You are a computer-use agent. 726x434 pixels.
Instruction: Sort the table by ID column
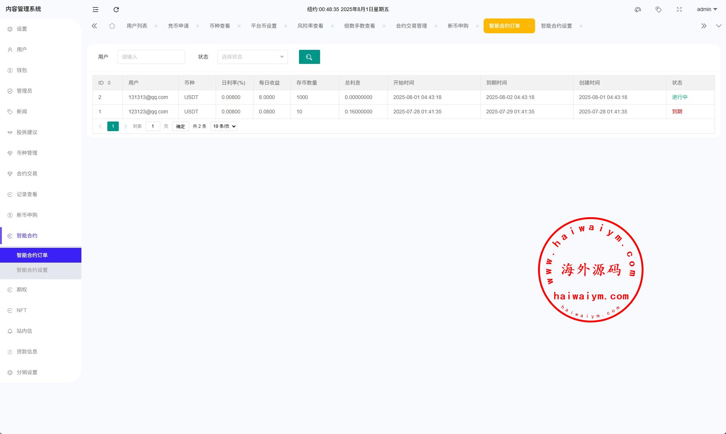click(x=109, y=83)
